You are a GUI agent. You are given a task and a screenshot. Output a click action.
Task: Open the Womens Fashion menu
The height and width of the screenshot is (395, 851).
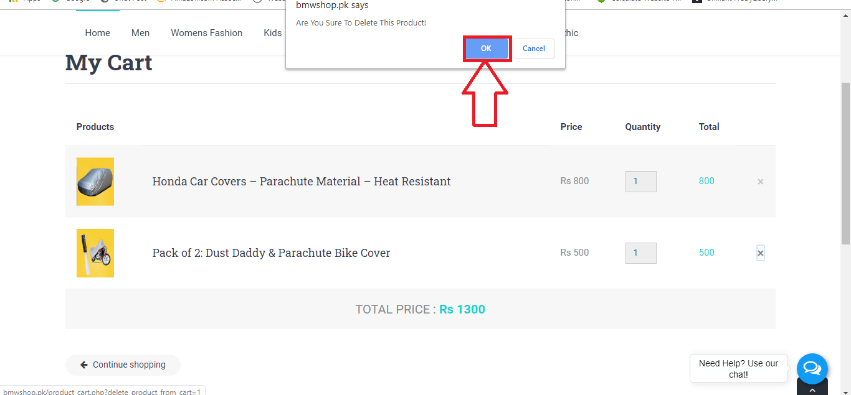(207, 33)
